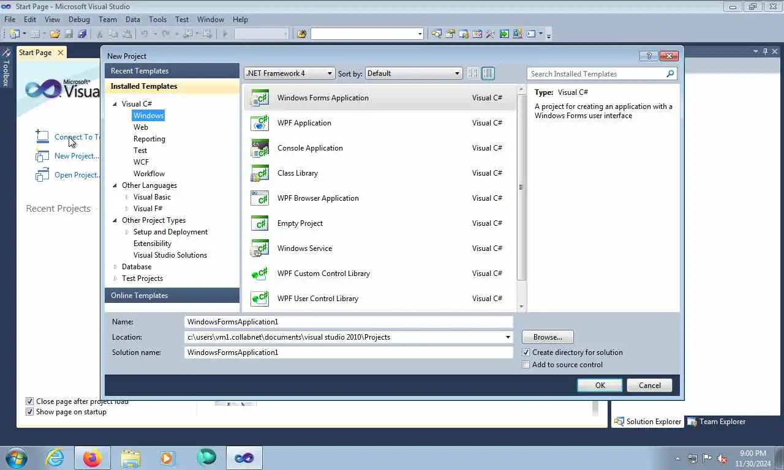Click the Properties Window toolbar icon
This screenshot has height=470, width=784.
(x=450, y=34)
